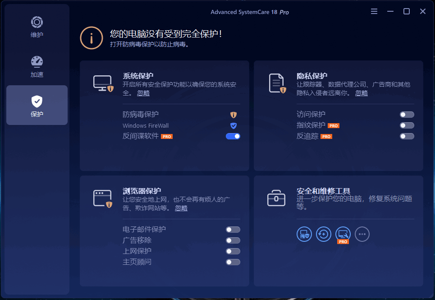Turn on the 指纹保护 toggle
This screenshot has width=435, height=300.
[x=407, y=125]
